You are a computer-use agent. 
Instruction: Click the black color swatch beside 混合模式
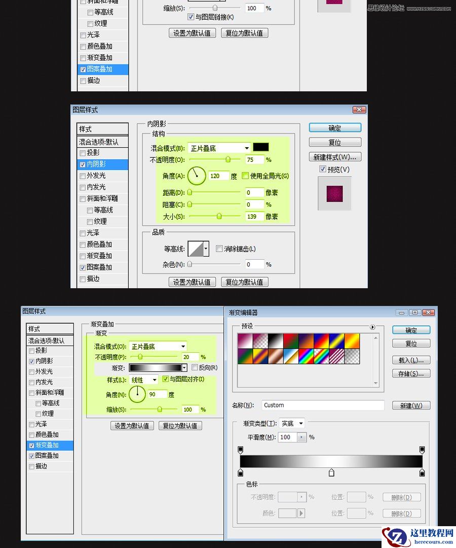tap(260, 147)
